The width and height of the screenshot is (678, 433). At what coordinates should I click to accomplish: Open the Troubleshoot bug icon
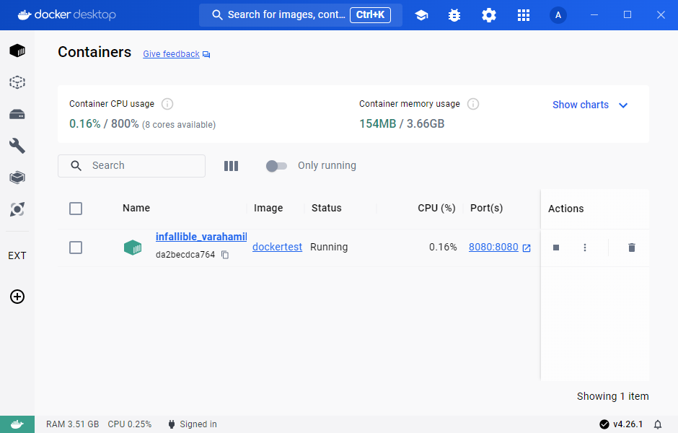coord(454,15)
